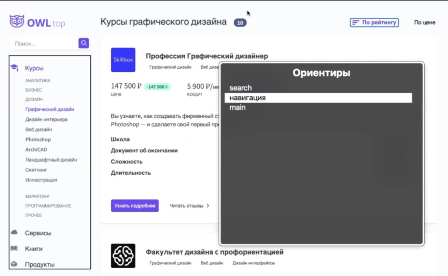
Task: Click Графический дизайн tag on Факультет дизайна card
Action: click(170, 263)
